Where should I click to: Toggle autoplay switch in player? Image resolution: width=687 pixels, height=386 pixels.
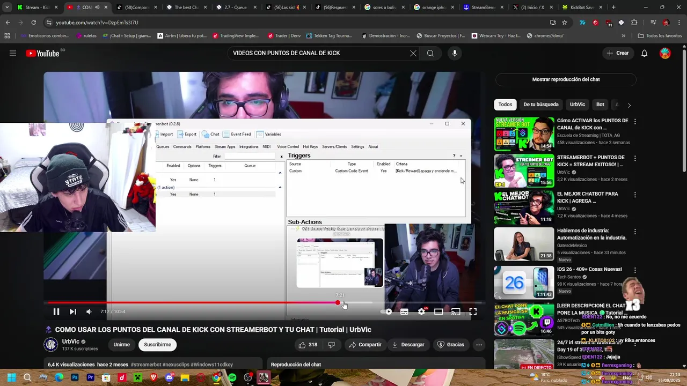tap(386, 311)
